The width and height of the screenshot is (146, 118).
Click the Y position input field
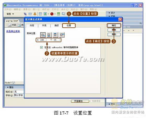point(57,40)
